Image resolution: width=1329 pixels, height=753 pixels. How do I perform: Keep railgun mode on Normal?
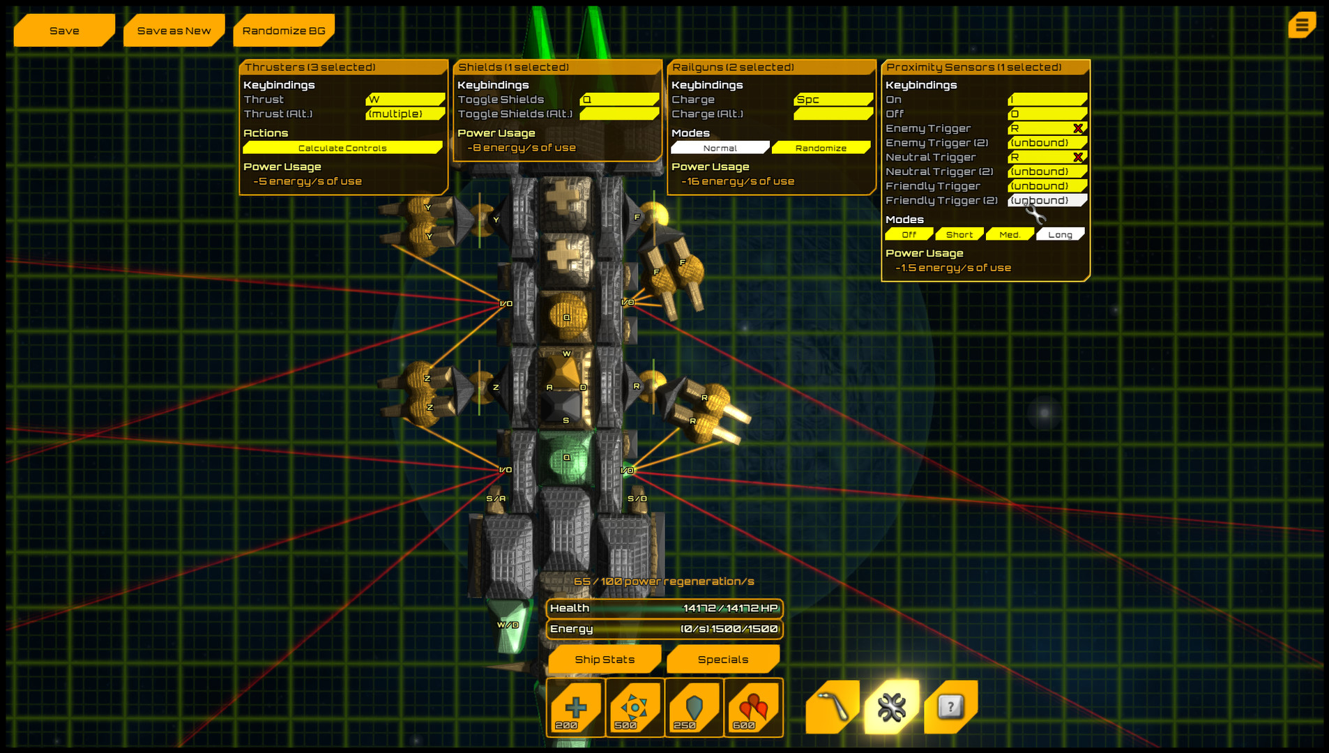click(720, 147)
